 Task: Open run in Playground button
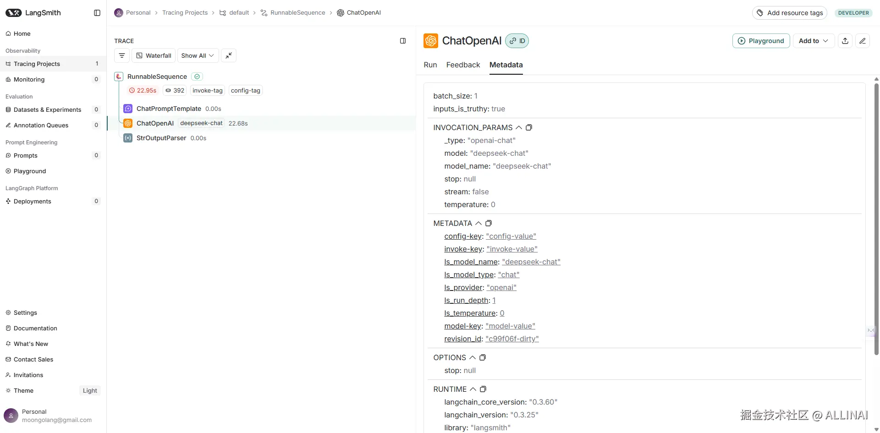[x=761, y=41]
